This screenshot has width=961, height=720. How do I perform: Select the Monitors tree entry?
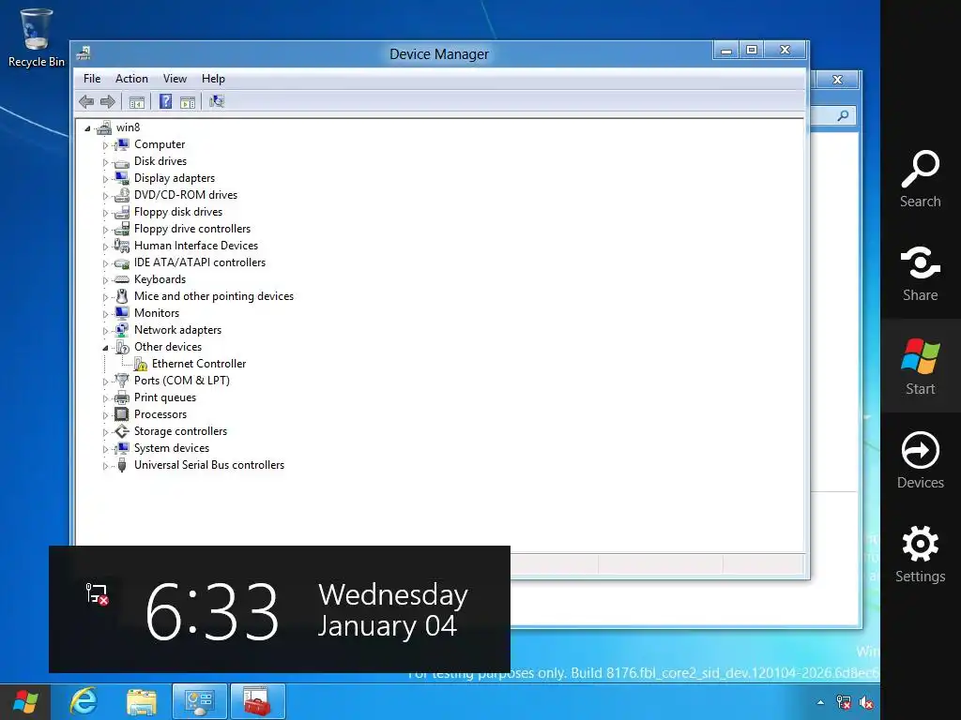tap(157, 313)
